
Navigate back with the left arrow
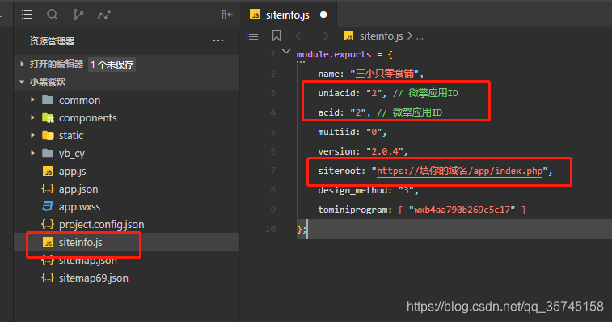tap(301, 36)
